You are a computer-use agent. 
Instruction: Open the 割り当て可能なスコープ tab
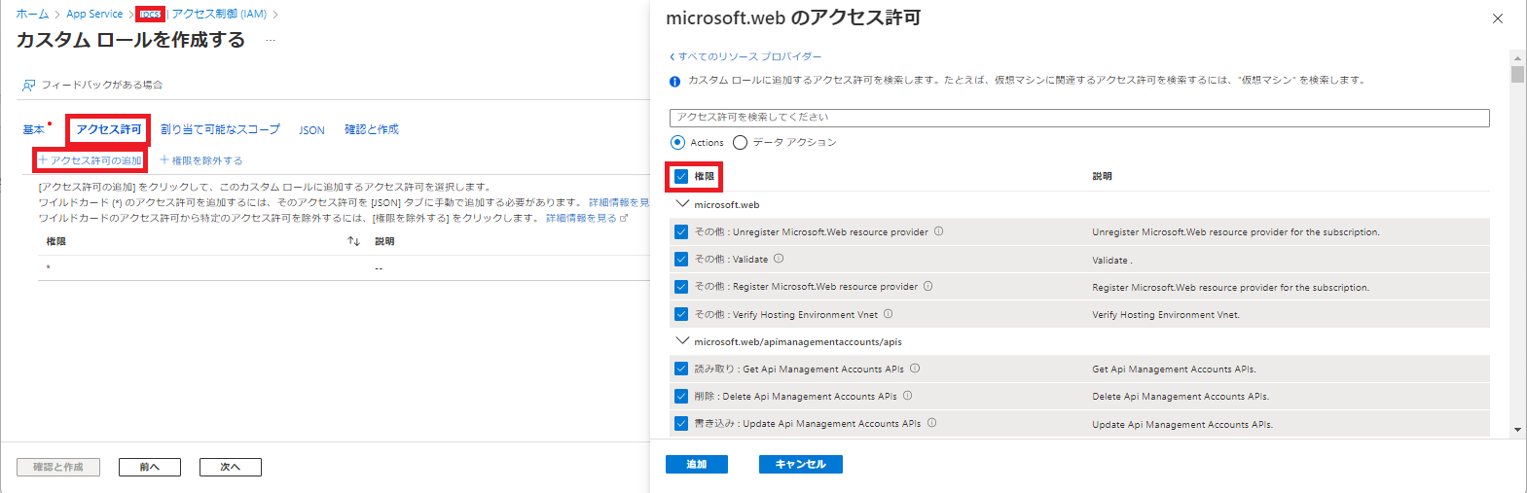(220, 129)
